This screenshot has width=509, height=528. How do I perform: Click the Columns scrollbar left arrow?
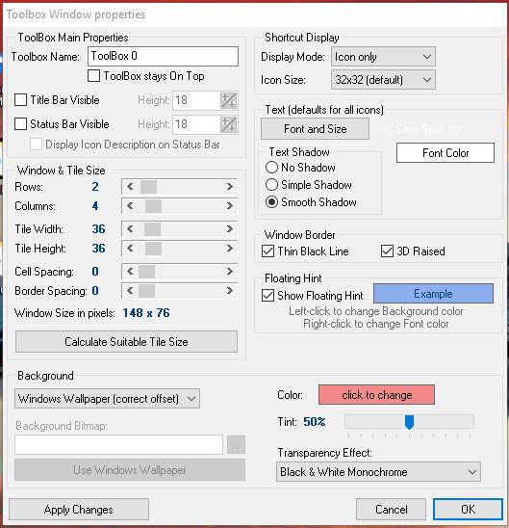[131, 206]
